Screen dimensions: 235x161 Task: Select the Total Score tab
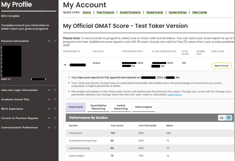point(76,107)
